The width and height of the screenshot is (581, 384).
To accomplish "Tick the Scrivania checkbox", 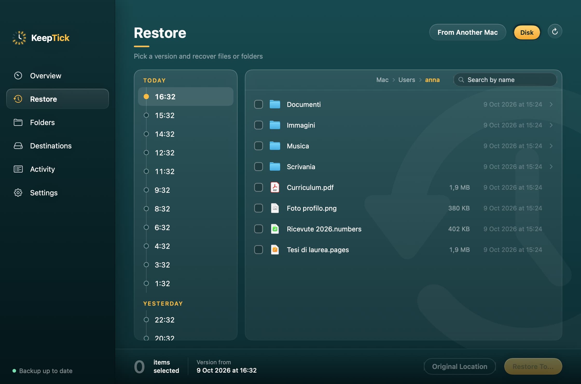I will click(x=258, y=166).
